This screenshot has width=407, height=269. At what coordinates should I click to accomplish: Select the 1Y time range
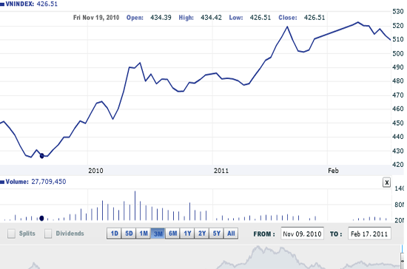coord(187,234)
